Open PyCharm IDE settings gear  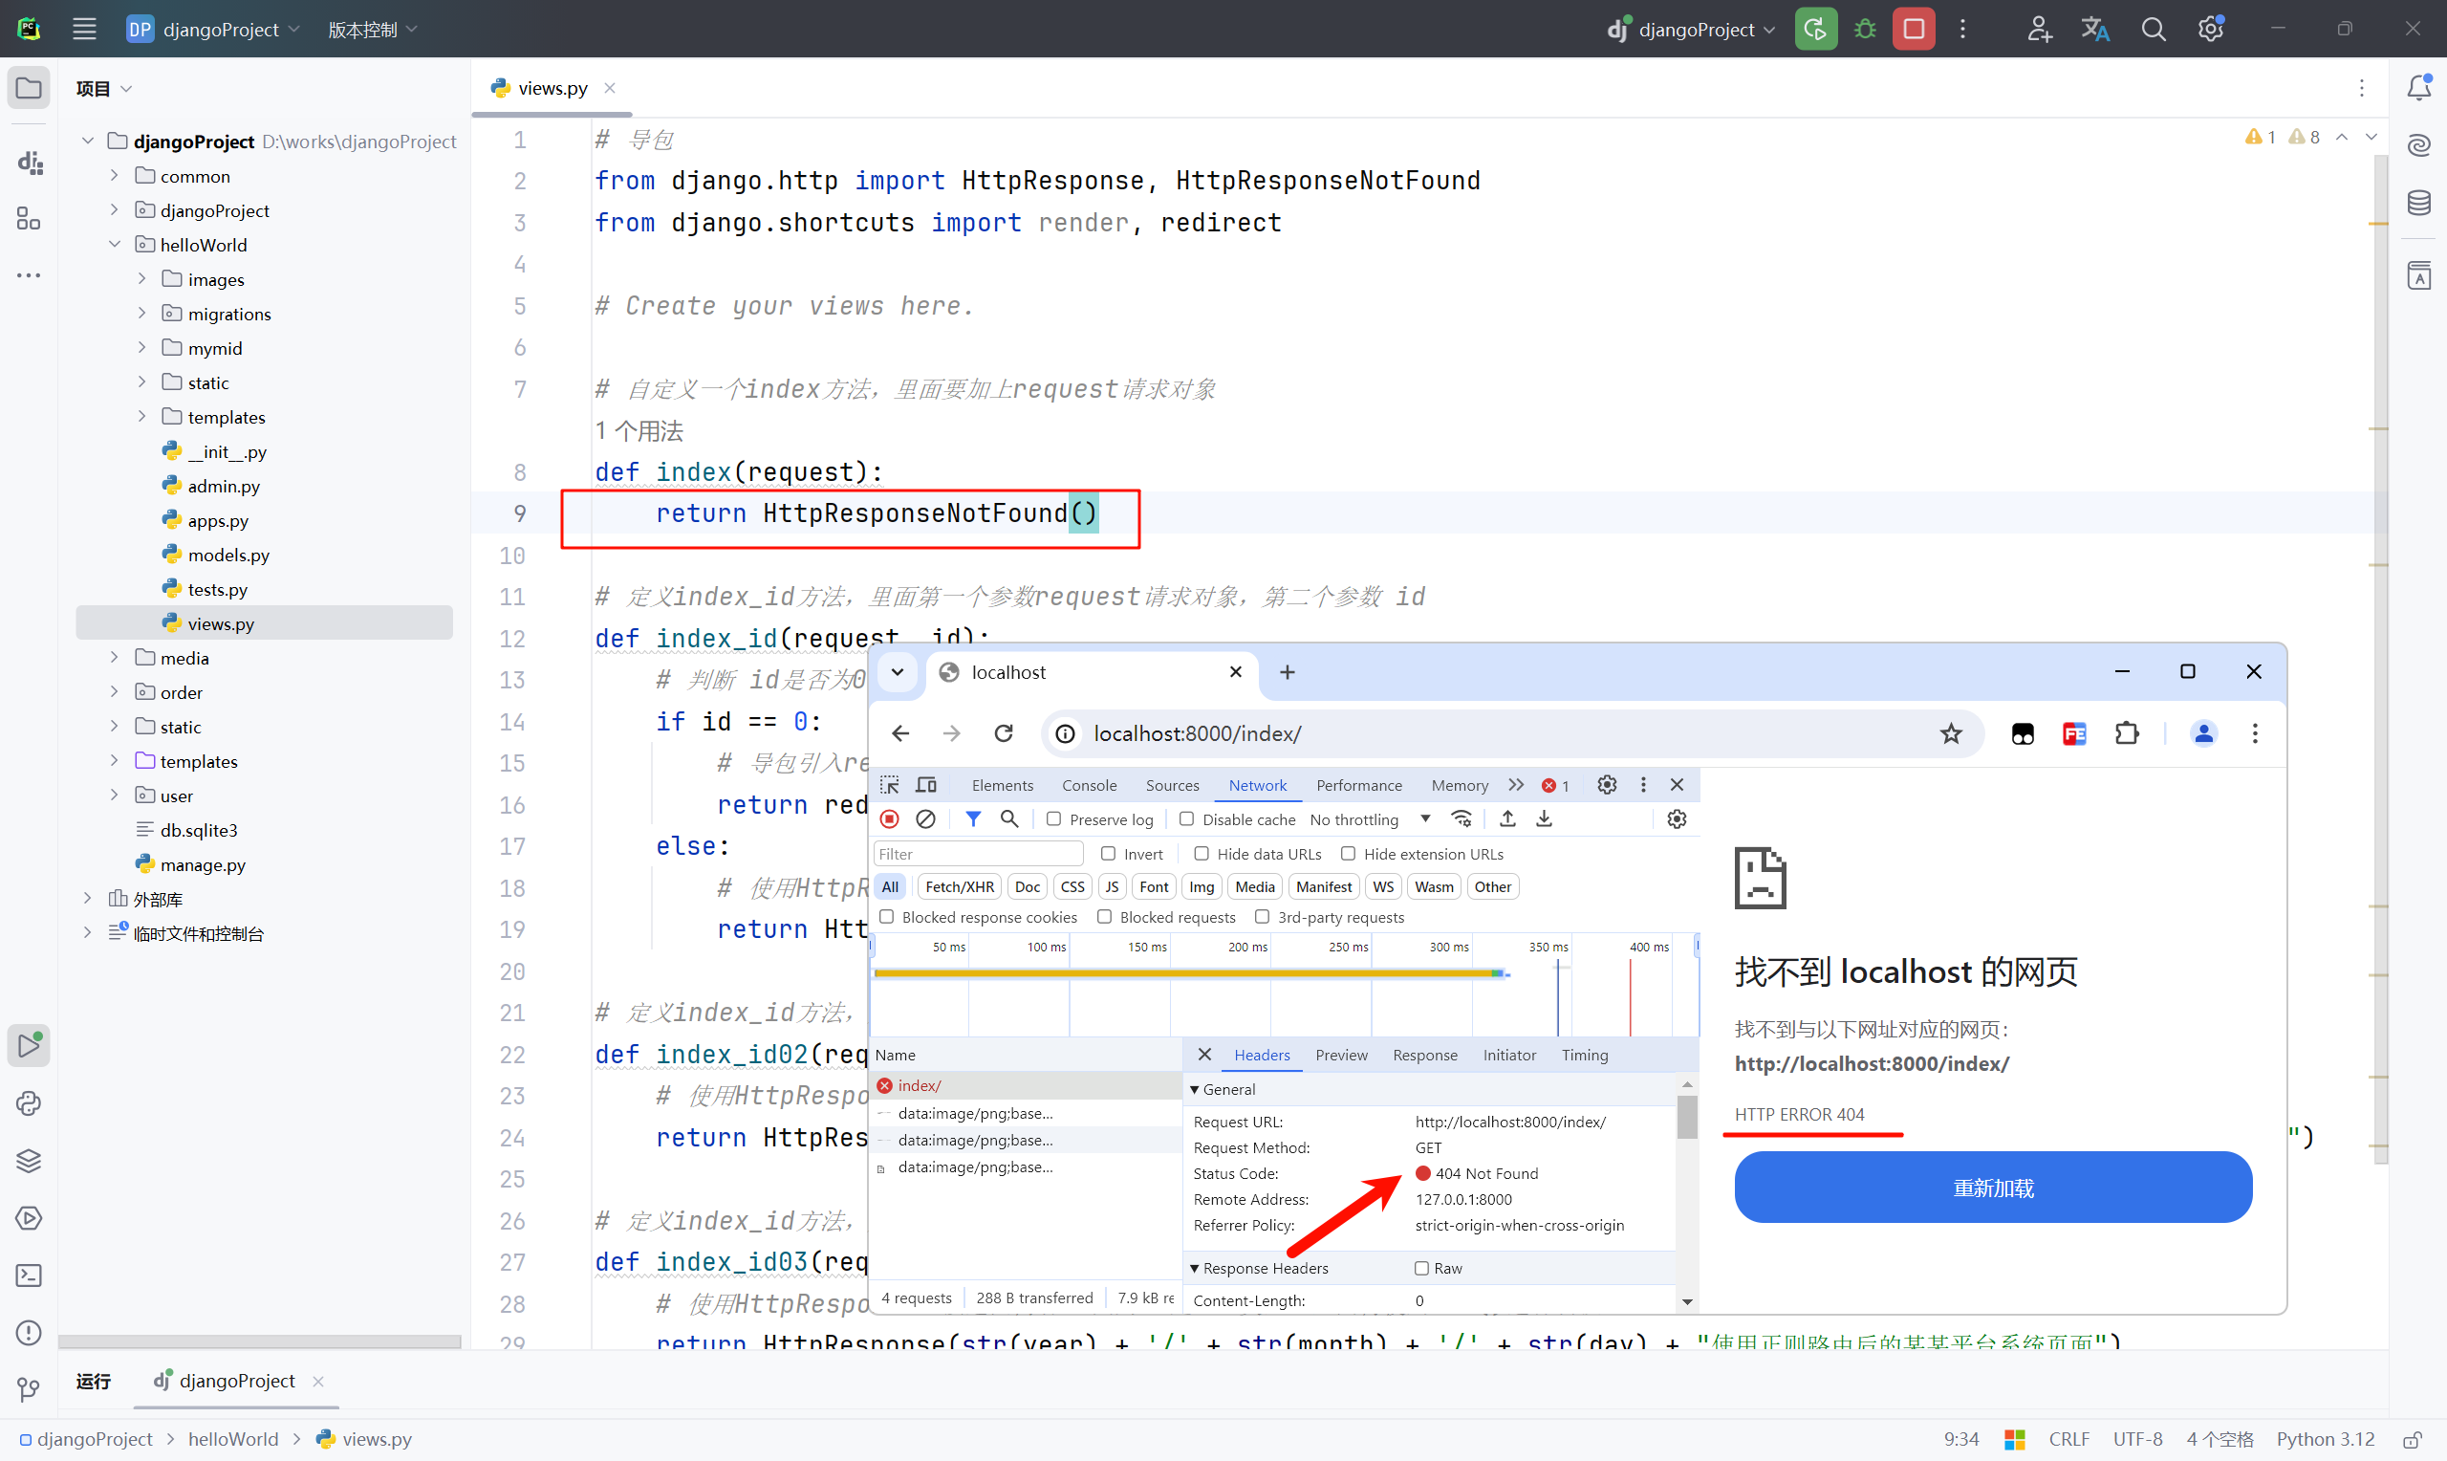click(x=2211, y=29)
